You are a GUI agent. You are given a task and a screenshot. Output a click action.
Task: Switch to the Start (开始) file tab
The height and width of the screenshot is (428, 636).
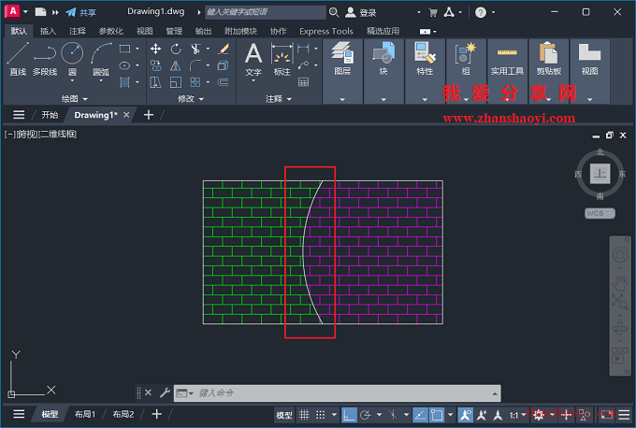pos(50,115)
